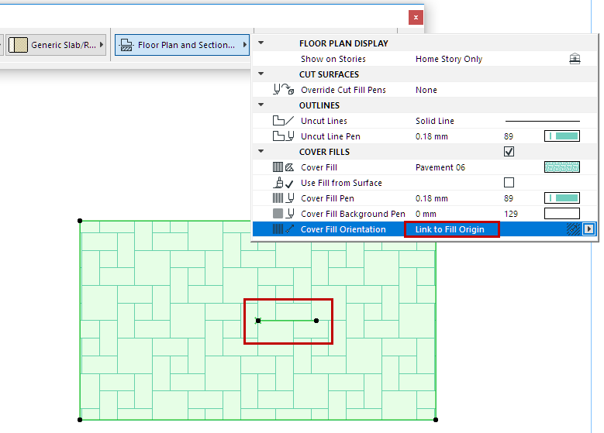This screenshot has height=433, width=604.
Task: Collapse the COVER FILLS section
Action: pyautogui.click(x=261, y=151)
